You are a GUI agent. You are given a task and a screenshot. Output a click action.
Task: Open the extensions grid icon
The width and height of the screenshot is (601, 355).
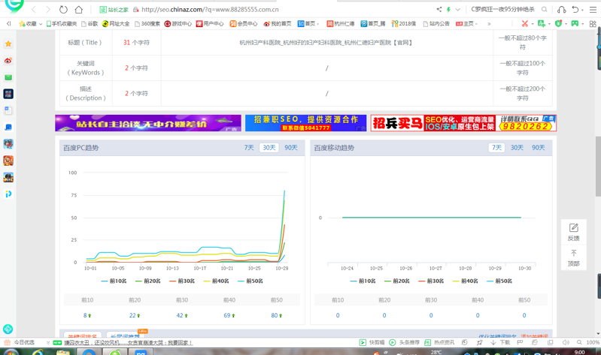tap(593, 24)
